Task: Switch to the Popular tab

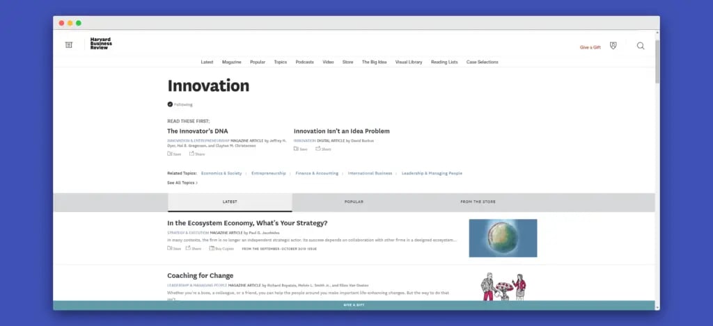Action: (x=354, y=202)
